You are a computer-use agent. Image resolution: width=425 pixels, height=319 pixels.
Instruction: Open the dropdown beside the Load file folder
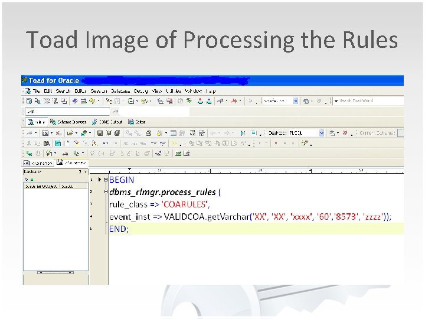[76, 133]
